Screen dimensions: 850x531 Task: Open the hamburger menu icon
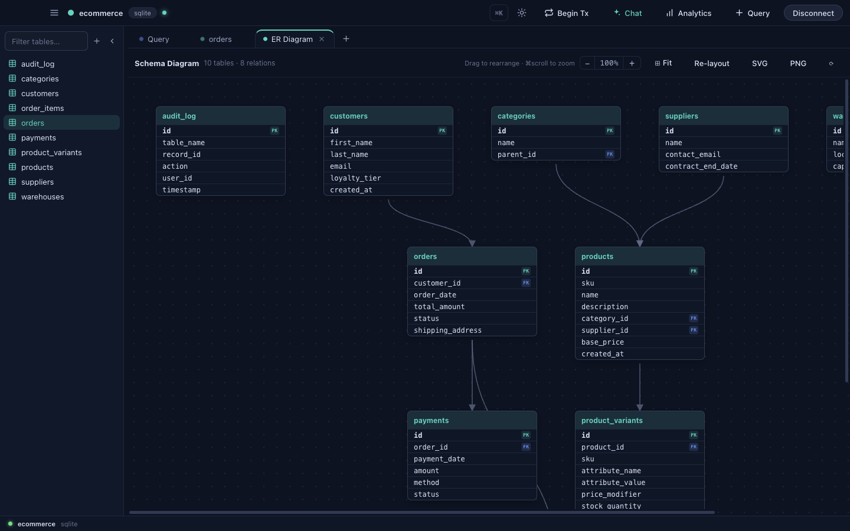click(x=54, y=12)
